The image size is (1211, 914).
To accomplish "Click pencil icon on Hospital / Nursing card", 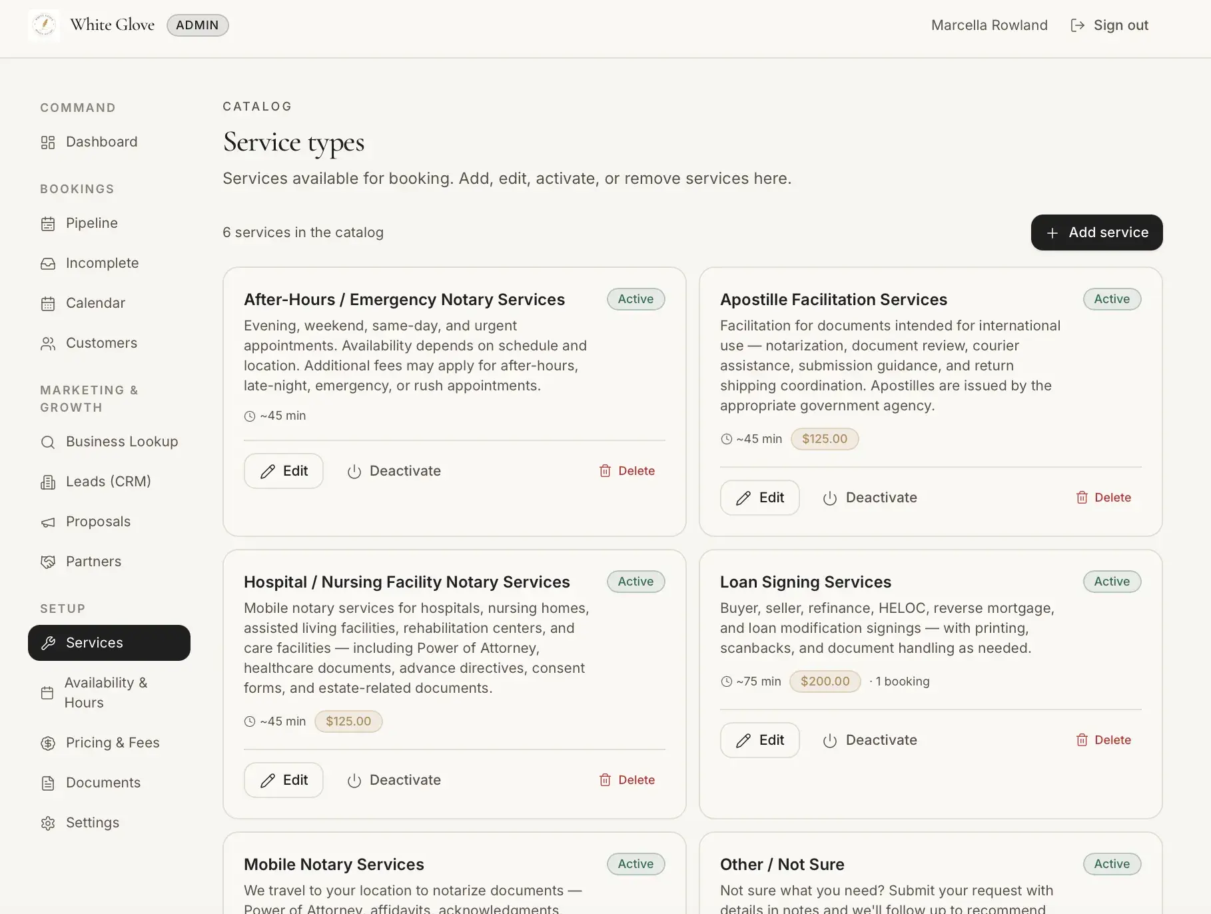I will 268,781.
